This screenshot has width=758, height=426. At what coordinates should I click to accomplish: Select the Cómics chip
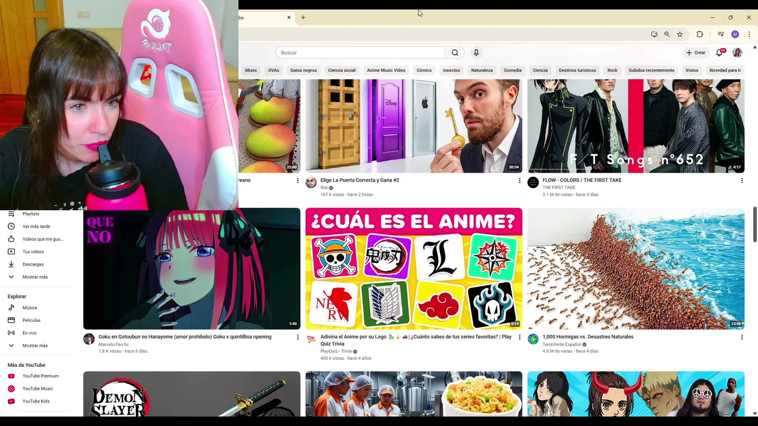[424, 70]
